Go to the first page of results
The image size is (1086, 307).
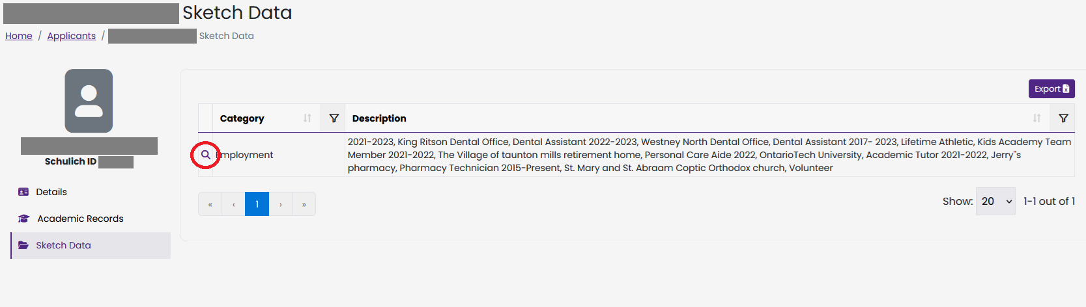(x=210, y=204)
